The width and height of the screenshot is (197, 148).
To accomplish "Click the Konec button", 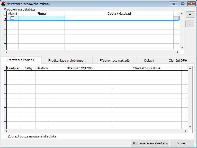I will [182, 143].
